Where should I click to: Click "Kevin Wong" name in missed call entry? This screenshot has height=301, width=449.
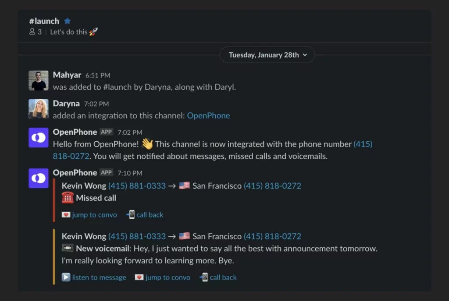click(84, 185)
